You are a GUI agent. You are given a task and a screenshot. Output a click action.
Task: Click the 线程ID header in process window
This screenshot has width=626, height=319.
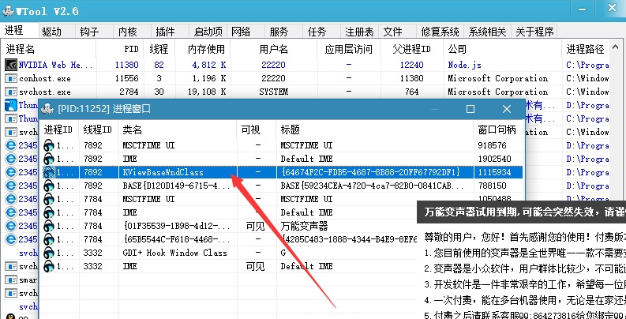pyautogui.click(x=98, y=129)
